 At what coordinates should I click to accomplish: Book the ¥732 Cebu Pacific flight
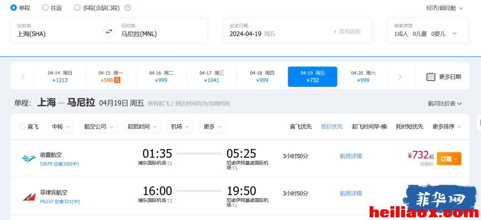coord(449,159)
